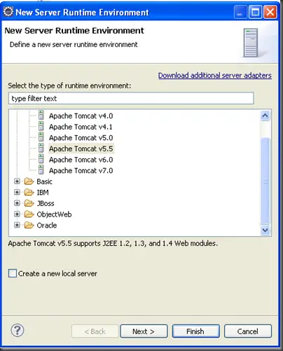Viewport: 283px width, 351px height.
Task: Enable Create a new local server checkbox
Action: (13, 273)
